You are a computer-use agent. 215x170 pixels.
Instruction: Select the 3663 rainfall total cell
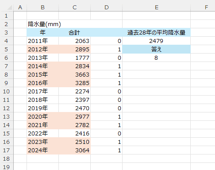74,74
